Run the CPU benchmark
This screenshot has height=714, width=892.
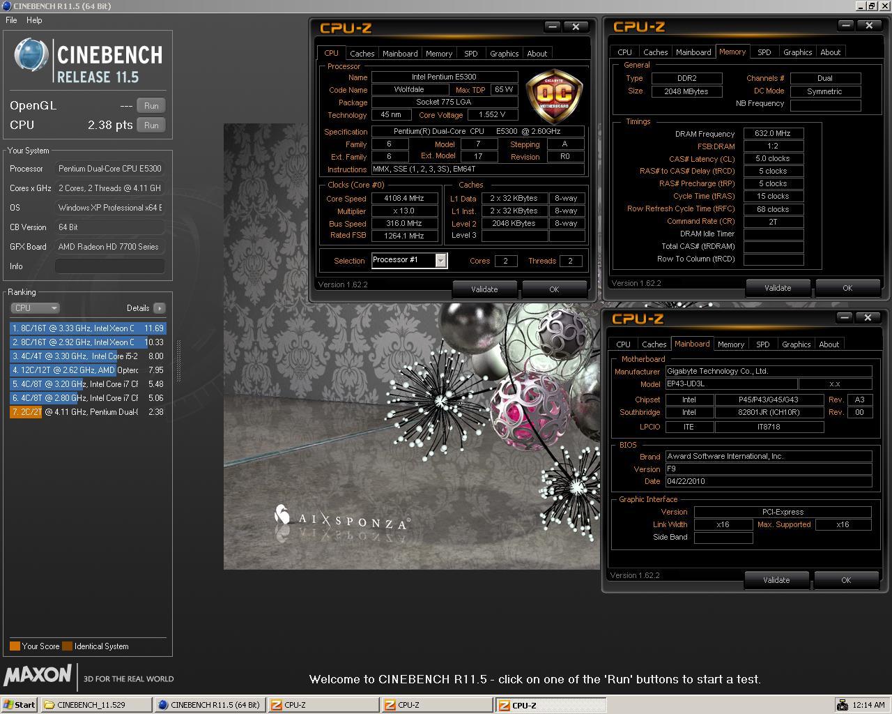(x=151, y=126)
